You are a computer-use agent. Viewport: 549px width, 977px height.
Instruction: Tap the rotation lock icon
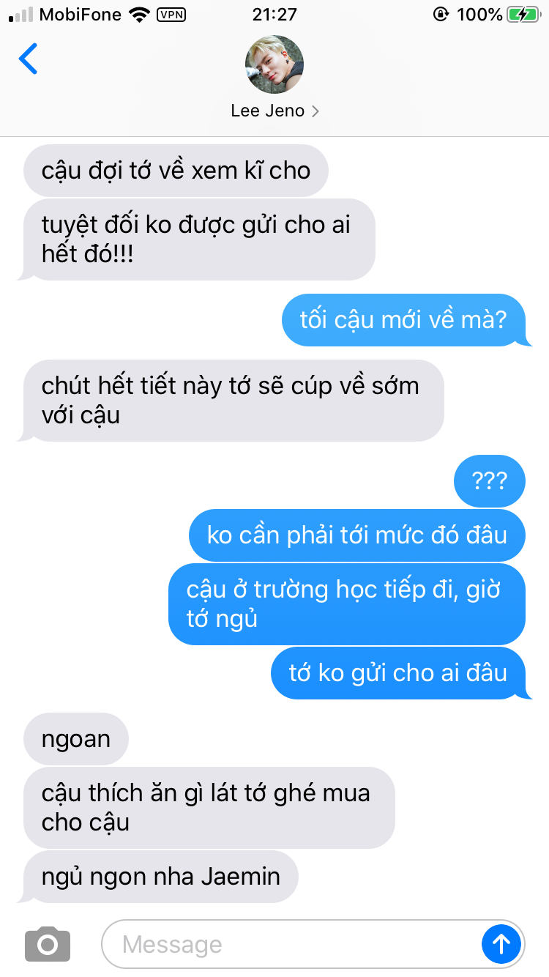(441, 15)
